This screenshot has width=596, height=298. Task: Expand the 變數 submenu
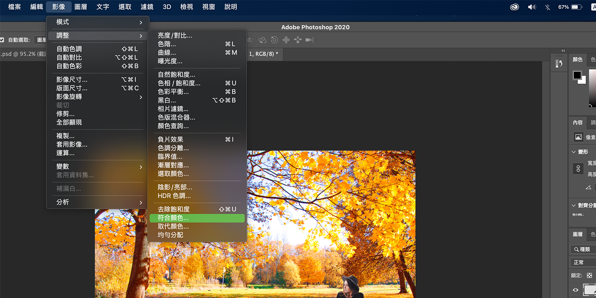coord(98,167)
